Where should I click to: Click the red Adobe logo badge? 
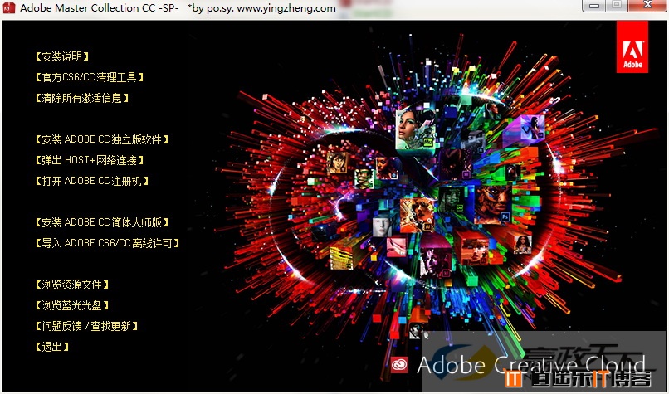tap(632, 46)
